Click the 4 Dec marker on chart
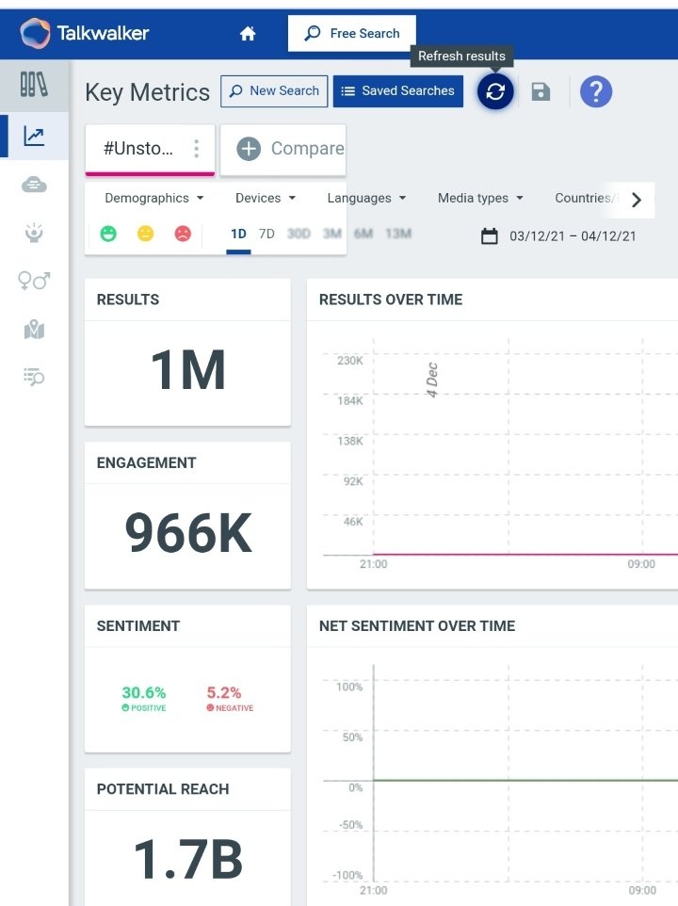 (x=432, y=380)
